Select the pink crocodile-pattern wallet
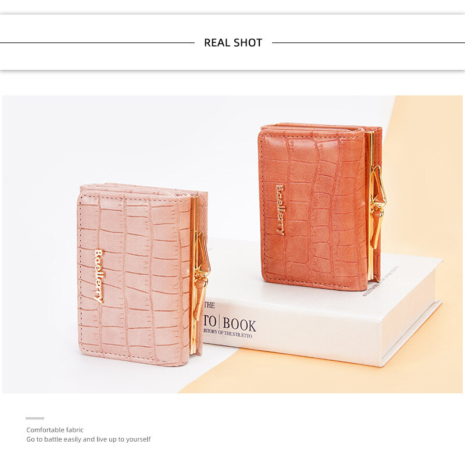The height and width of the screenshot is (455, 465). tap(143, 274)
